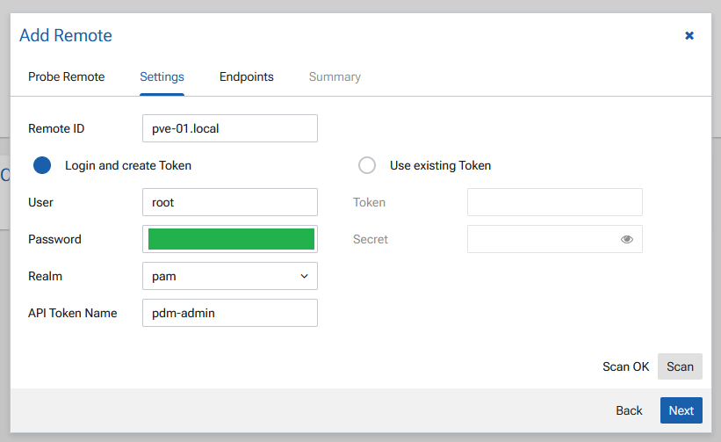Click the Scan button
The image size is (721, 442).
coord(680,366)
